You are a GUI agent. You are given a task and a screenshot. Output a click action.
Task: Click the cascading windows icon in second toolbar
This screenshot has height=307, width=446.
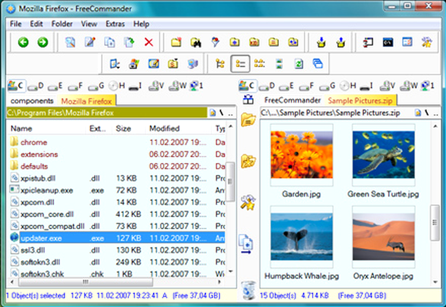[318, 64]
